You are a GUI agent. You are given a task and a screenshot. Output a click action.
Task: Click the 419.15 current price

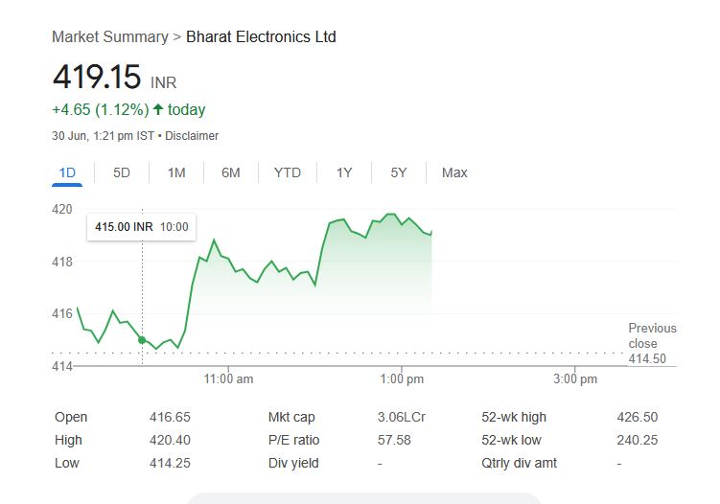click(97, 77)
